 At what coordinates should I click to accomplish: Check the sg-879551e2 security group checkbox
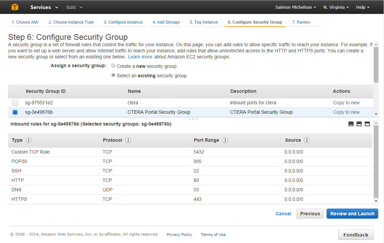coord(15,103)
